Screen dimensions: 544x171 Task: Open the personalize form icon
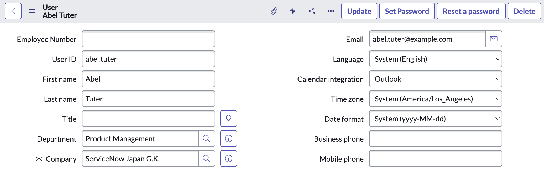click(312, 11)
